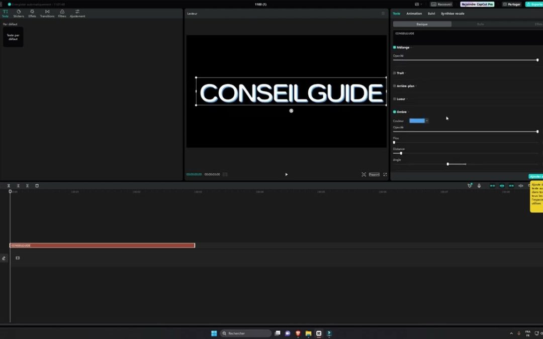Select the CONSEILGUIDE clip on the timeline
The height and width of the screenshot is (339, 543).
click(102, 245)
